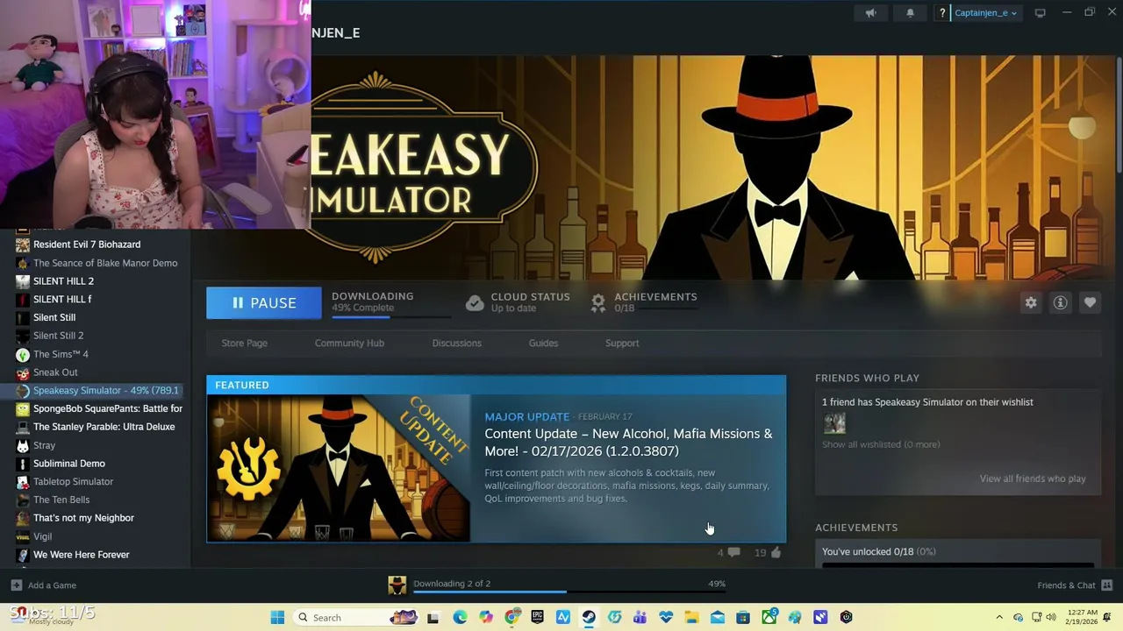This screenshot has width=1123, height=631.
Task: Open the Windows Start menu
Action: 277,618
